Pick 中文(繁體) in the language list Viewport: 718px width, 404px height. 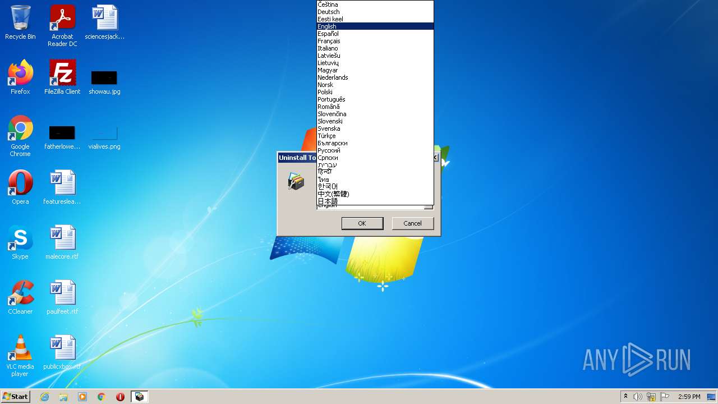pos(375,194)
